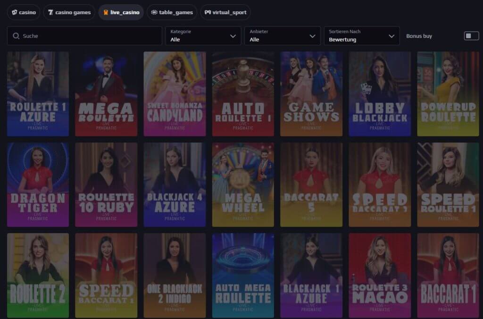Open Speed Baccarat 1 game

tap(106, 275)
